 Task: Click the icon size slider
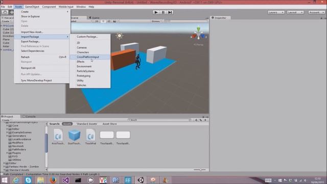[x=200, y=170]
